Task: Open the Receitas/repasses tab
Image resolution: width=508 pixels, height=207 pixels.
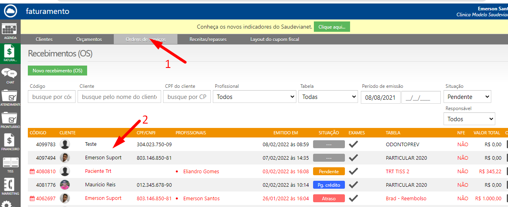Action: click(x=208, y=39)
